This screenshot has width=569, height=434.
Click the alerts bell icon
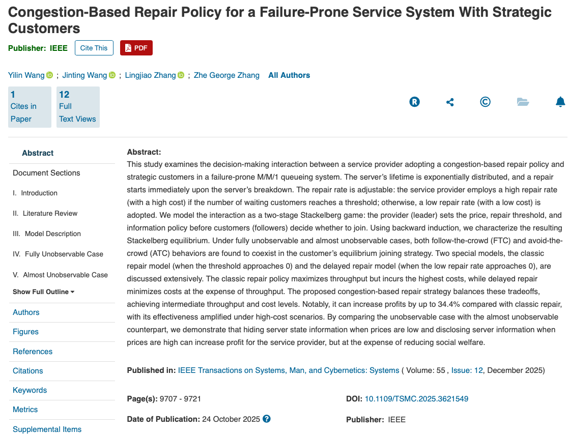click(560, 102)
